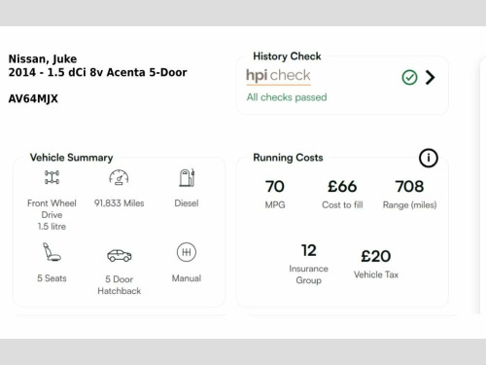
Task: Click the Nissan, Juke title text
Action: click(x=43, y=58)
